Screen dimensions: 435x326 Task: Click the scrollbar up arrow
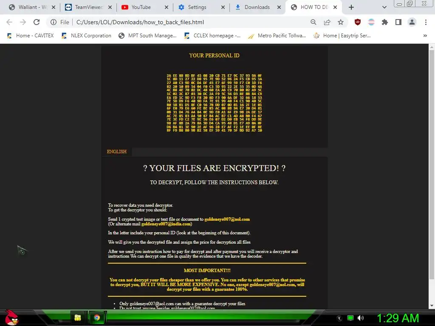pos(432,47)
